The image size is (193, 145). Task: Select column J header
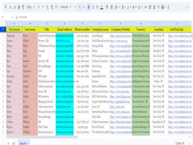177,24
